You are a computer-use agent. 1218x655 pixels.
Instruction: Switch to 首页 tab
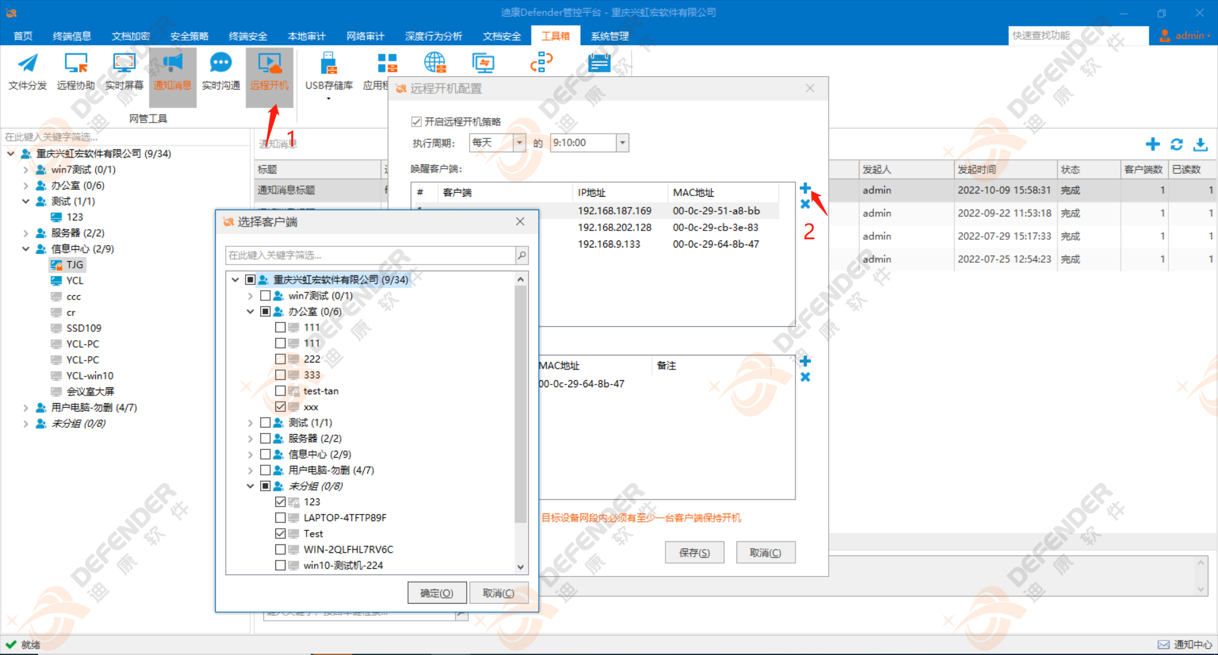pyautogui.click(x=23, y=36)
